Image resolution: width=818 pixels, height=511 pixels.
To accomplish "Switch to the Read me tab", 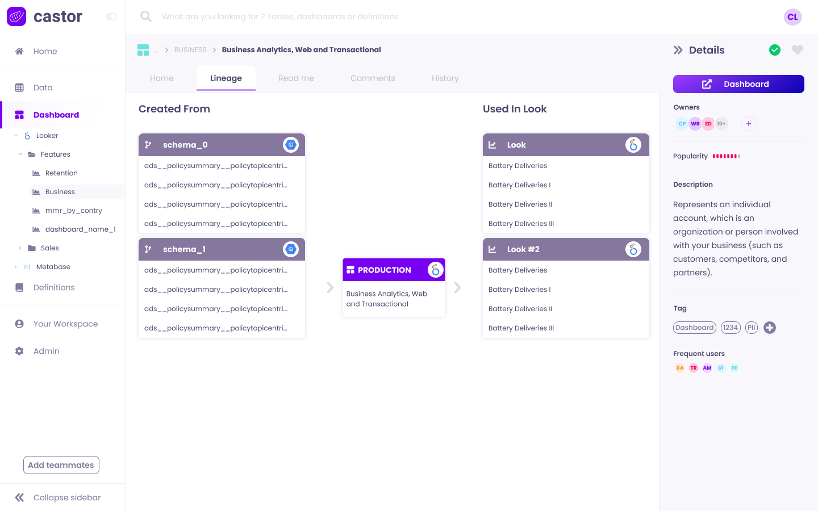I will pos(296,78).
